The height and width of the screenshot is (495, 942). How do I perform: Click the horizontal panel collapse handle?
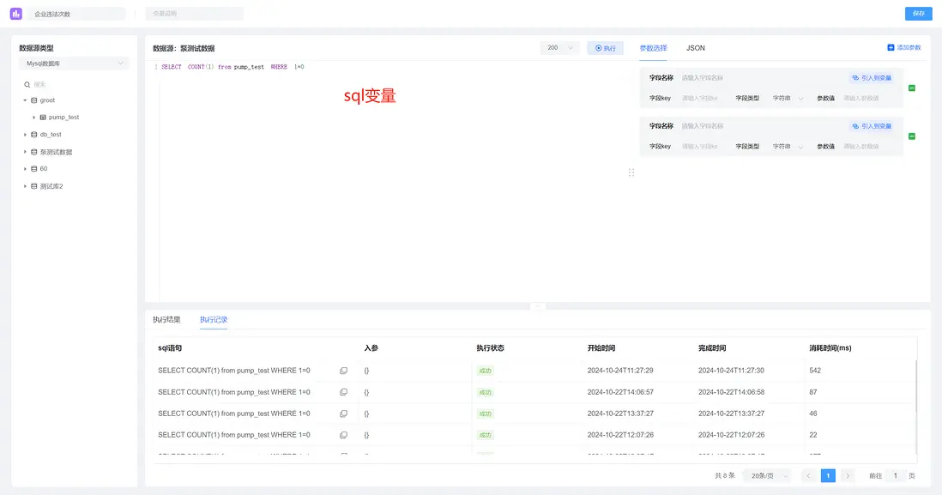(538, 306)
